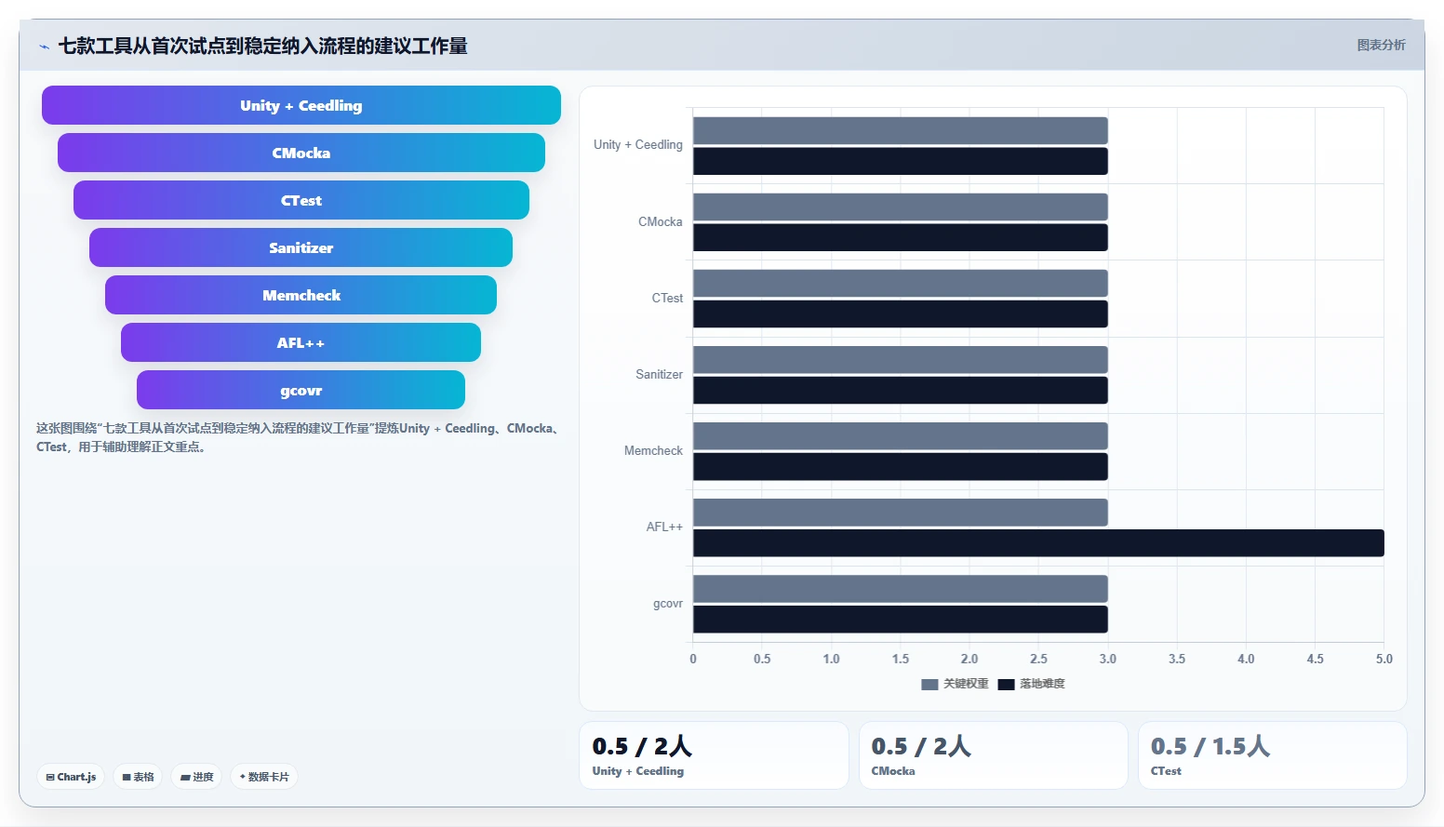
Task: Click the CMocka dark 落地难度 bar
Action: click(x=901, y=237)
